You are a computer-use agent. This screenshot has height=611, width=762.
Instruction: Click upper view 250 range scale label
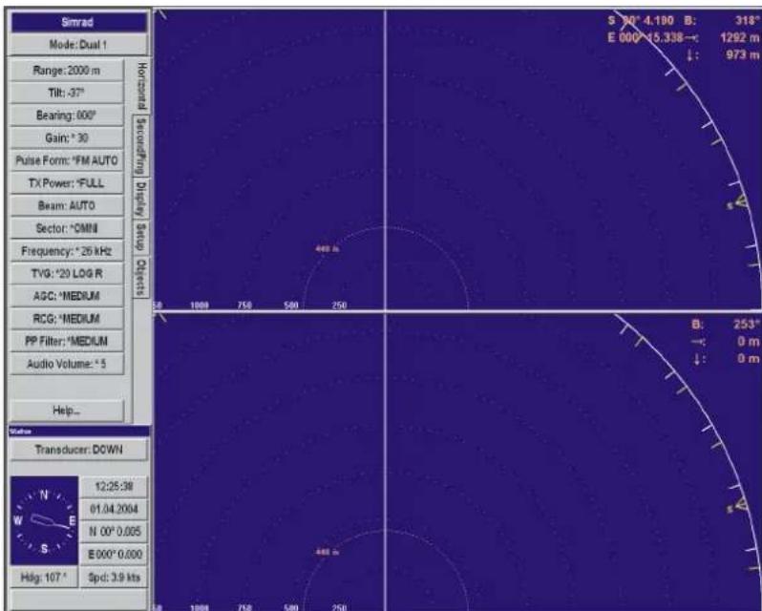(339, 305)
